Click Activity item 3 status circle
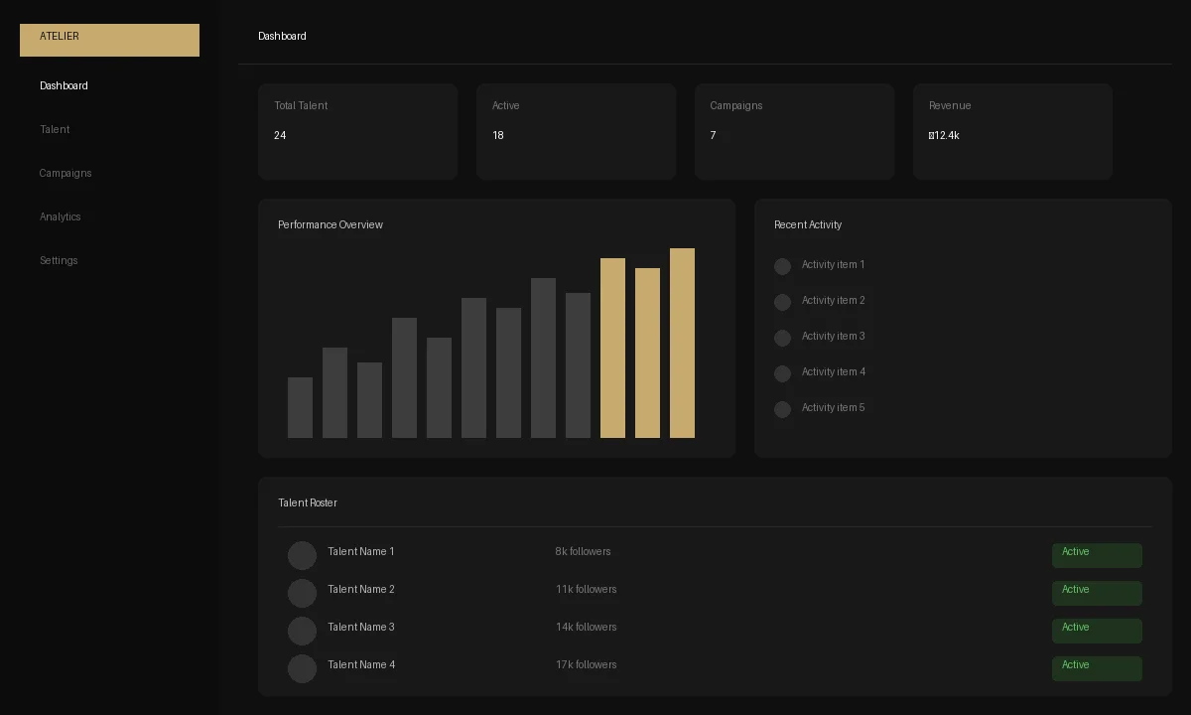 [782, 338]
